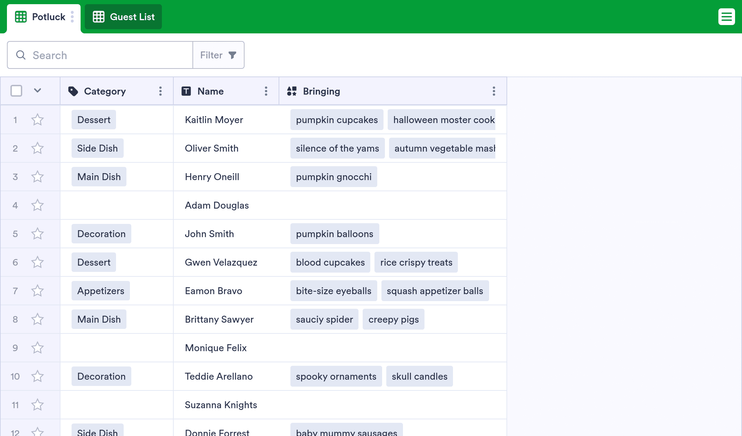Image resolution: width=742 pixels, height=436 pixels.
Task: Open the Potluck tab options dots
Action: [x=72, y=17]
